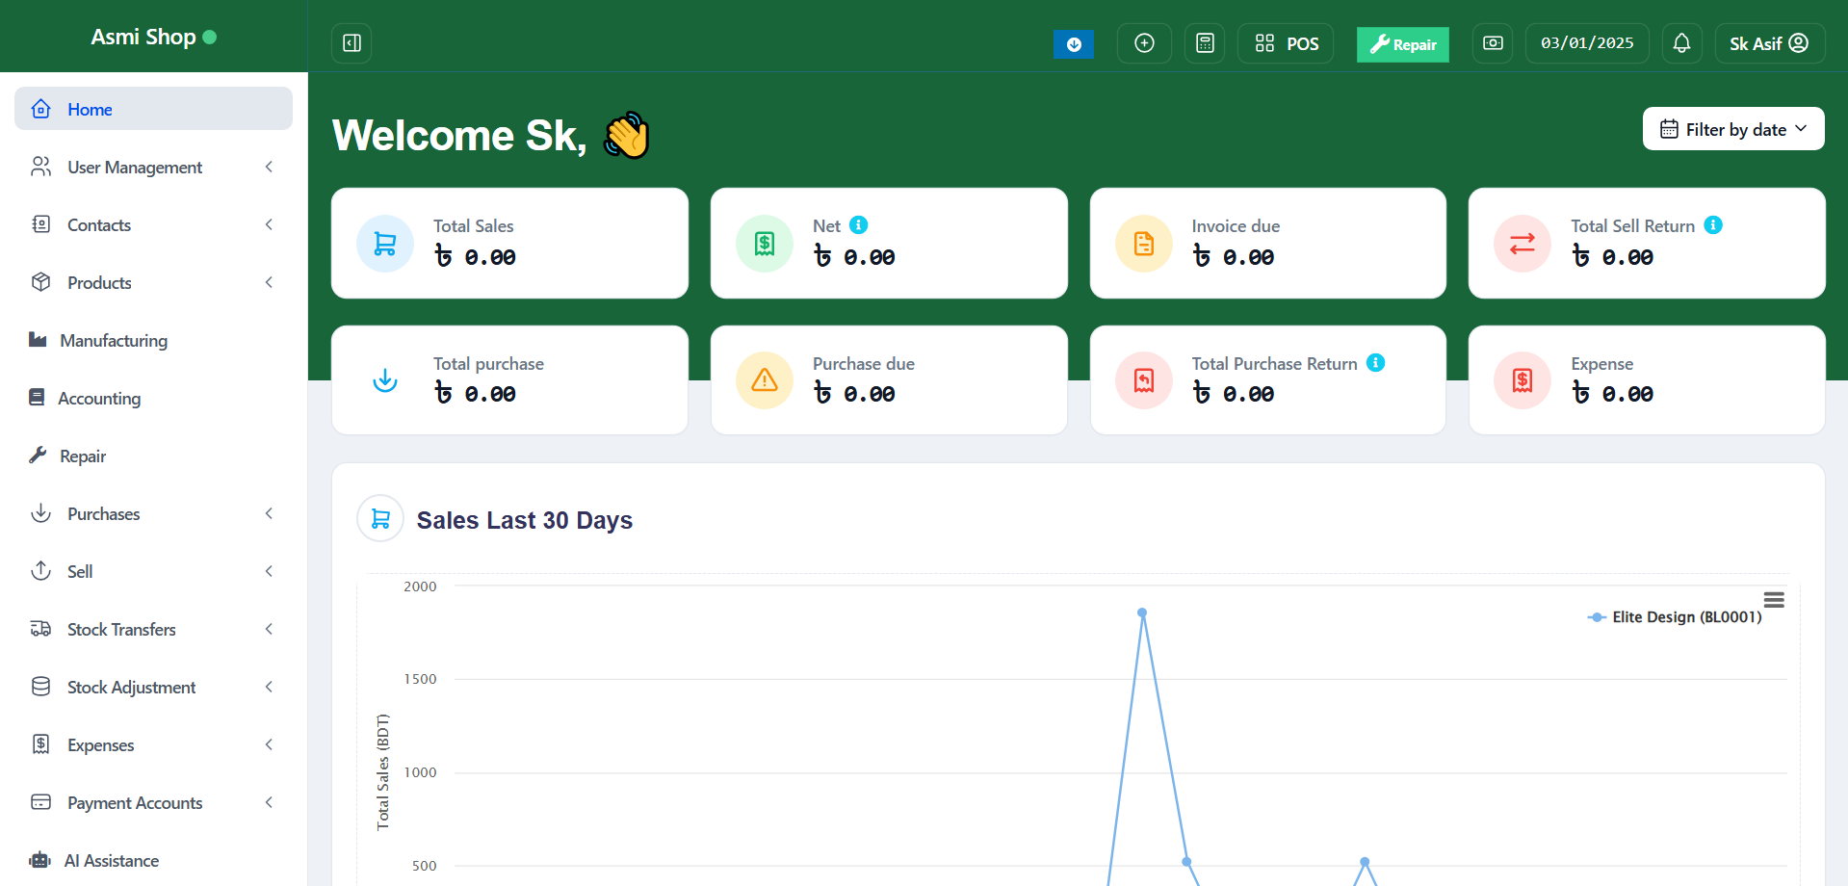Expand the Products sidebar section
1848x886 pixels.
click(x=153, y=283)
